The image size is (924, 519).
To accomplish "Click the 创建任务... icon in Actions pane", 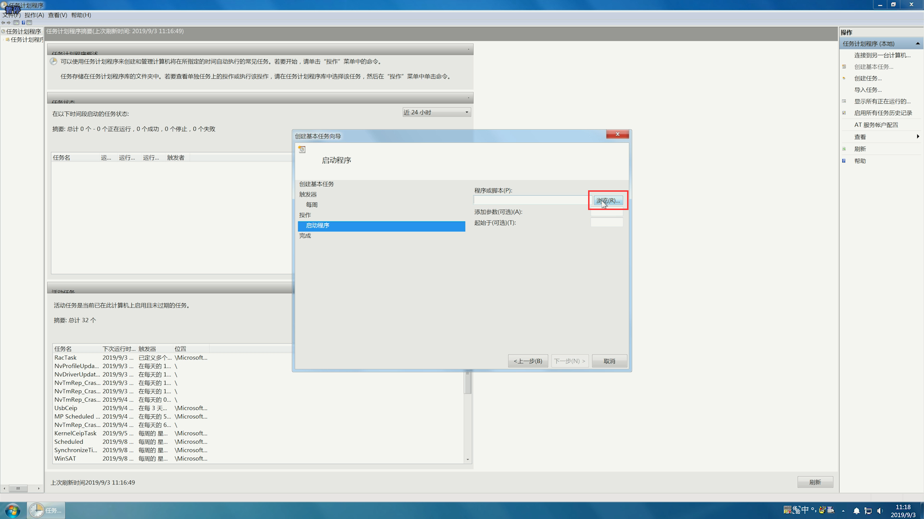I will pyautogui.click(x=844, y=78).
